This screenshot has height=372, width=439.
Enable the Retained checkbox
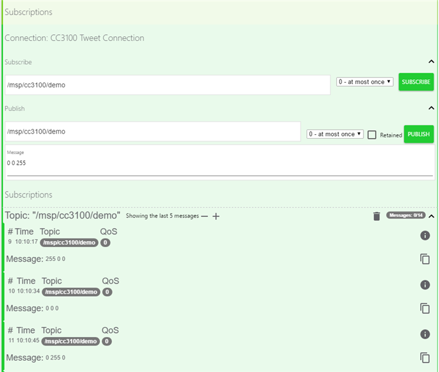coord(372,135)
